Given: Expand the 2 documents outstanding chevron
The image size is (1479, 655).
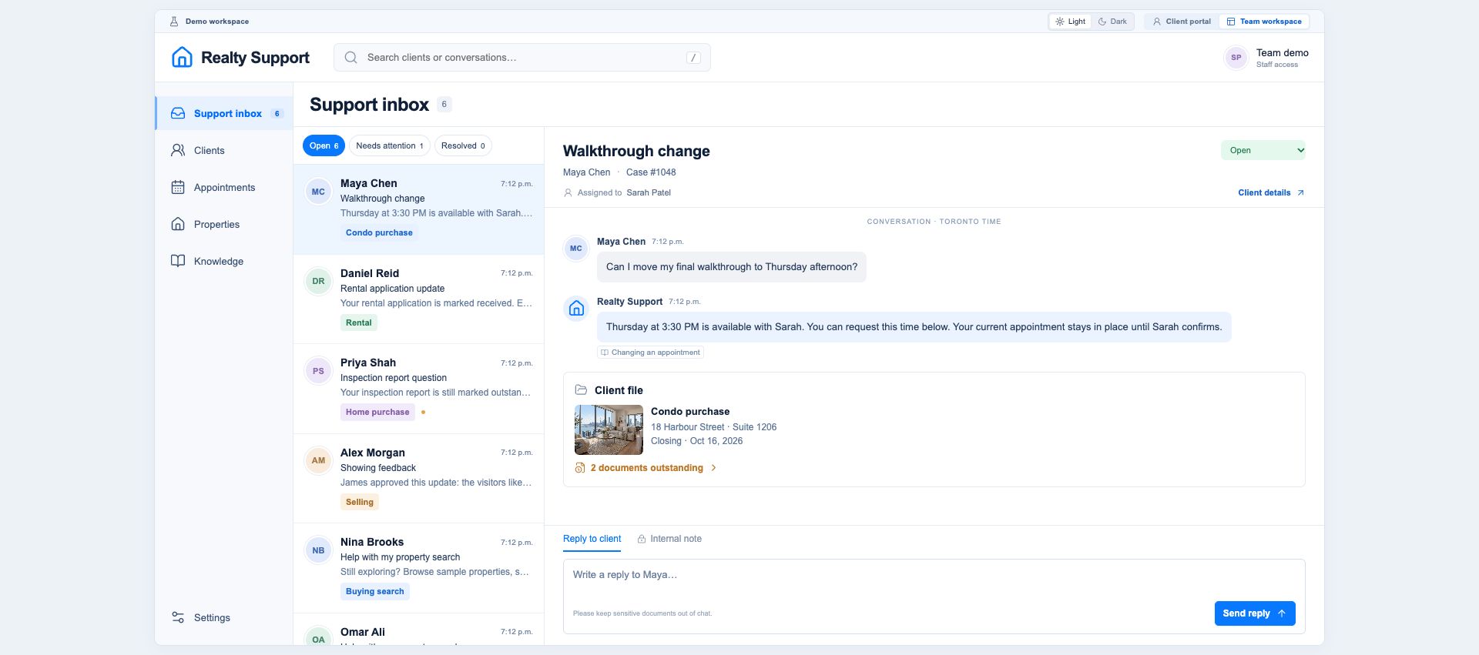Looking at the screenshot, I should [x=714, y=468].
